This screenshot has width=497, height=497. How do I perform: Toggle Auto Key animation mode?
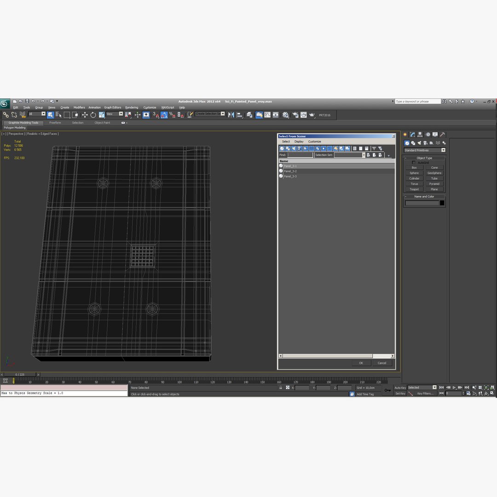coord(400,387)
